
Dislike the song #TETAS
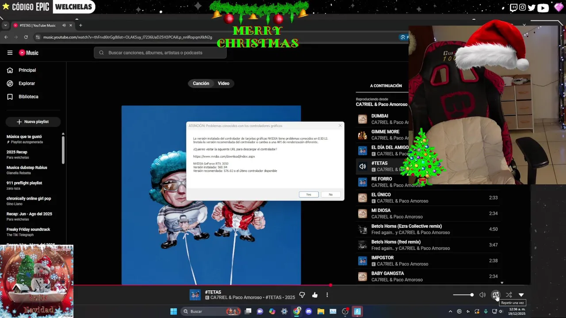(x=302, y=295)
